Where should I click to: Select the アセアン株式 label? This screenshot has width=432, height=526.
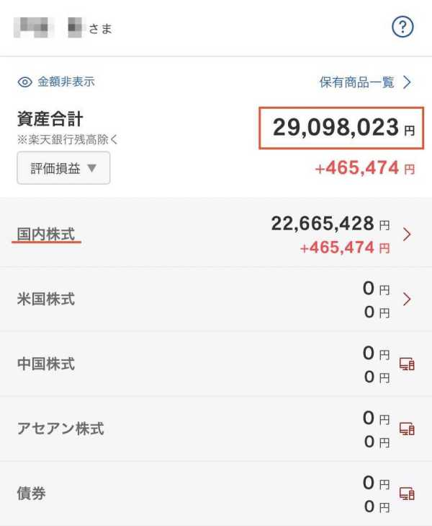(x=60, y=429)
